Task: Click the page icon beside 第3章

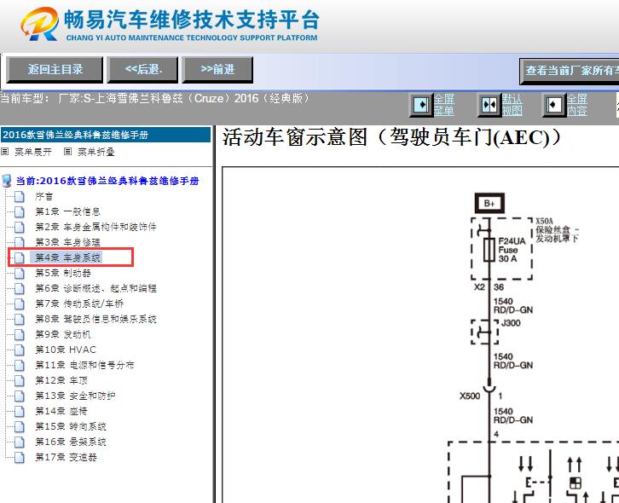Action: click(x=20, y=242)
